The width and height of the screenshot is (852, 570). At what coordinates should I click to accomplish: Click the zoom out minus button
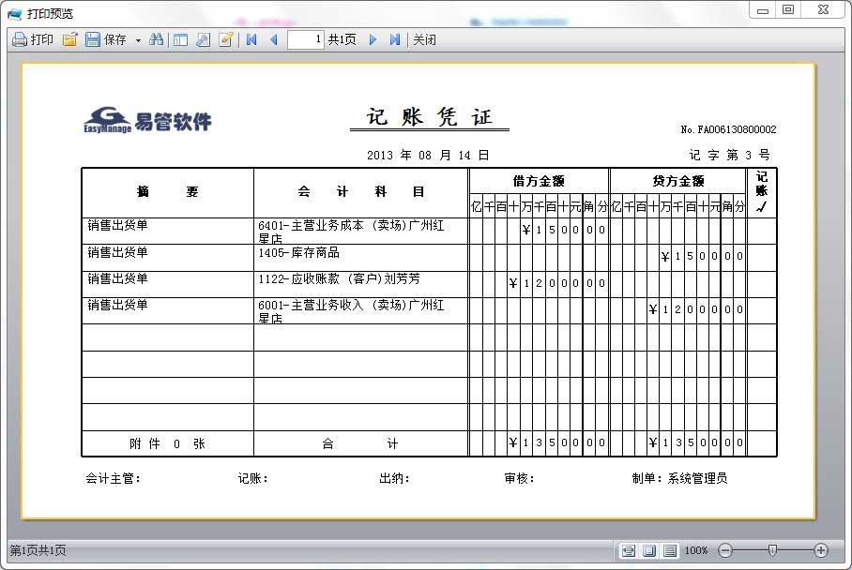(x=725, y=551)
